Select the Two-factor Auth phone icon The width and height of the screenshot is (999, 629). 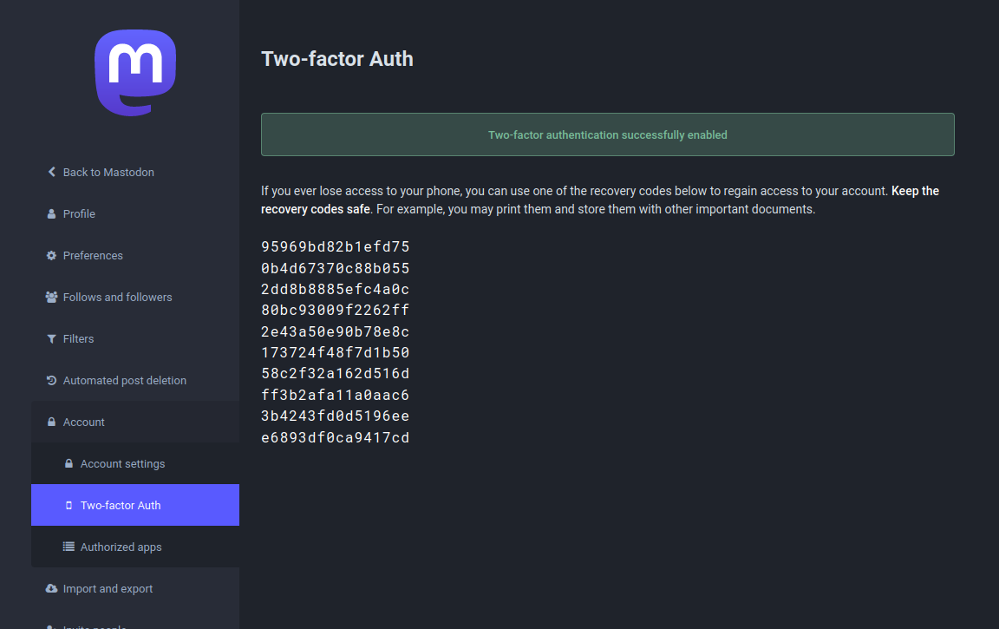click(x=69, y=505)
